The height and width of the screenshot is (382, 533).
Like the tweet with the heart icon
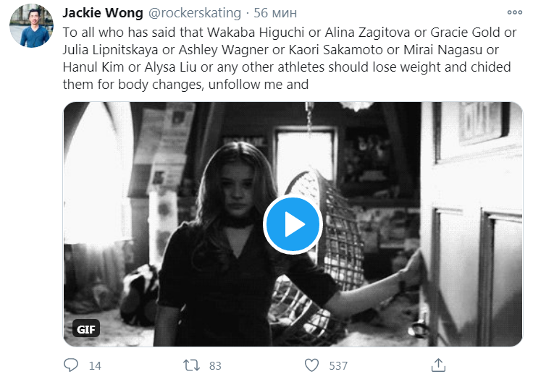point(311,365)
